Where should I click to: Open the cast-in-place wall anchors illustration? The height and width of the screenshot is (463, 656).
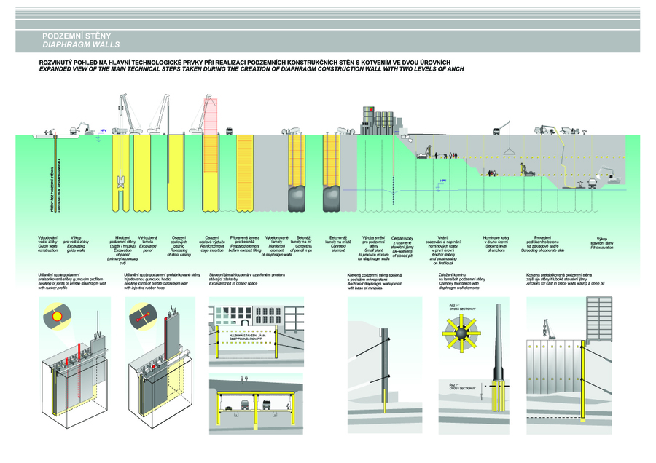coord(569,365)
